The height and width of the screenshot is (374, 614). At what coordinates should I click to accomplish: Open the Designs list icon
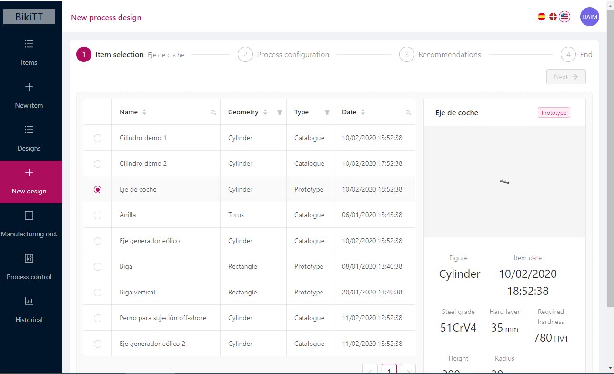29,130
